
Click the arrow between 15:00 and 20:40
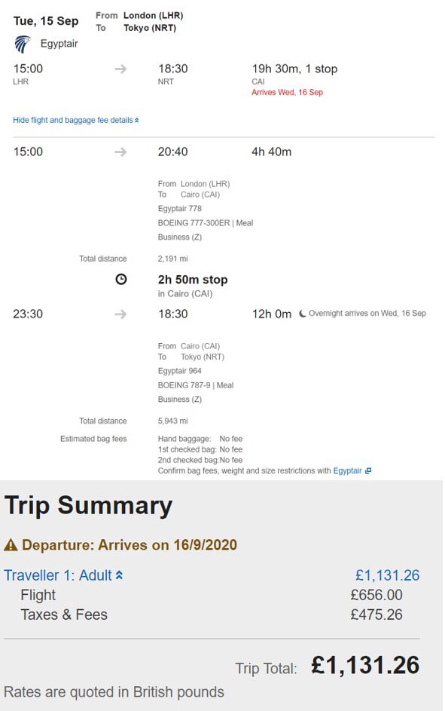click(120, 152)
